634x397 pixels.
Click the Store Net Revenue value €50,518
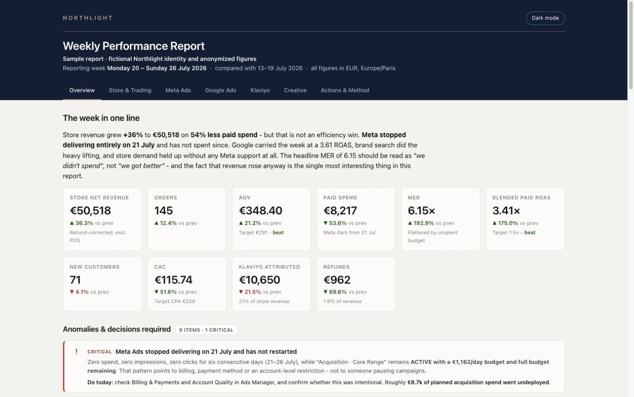click(x=90, y=211)
